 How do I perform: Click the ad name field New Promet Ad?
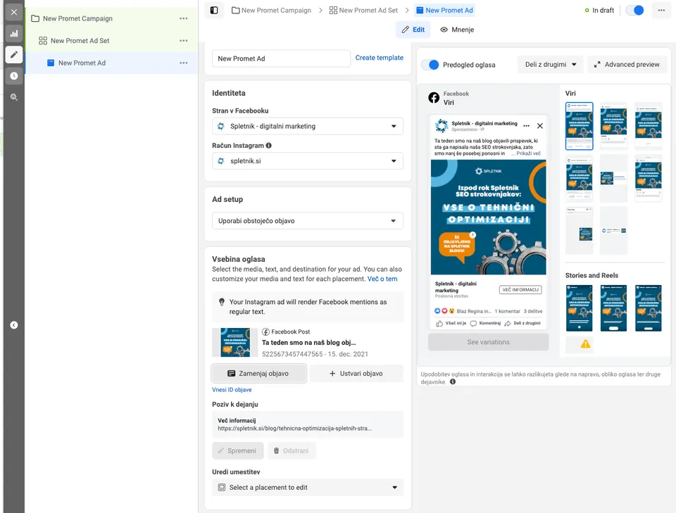click(x=281, y=58)
